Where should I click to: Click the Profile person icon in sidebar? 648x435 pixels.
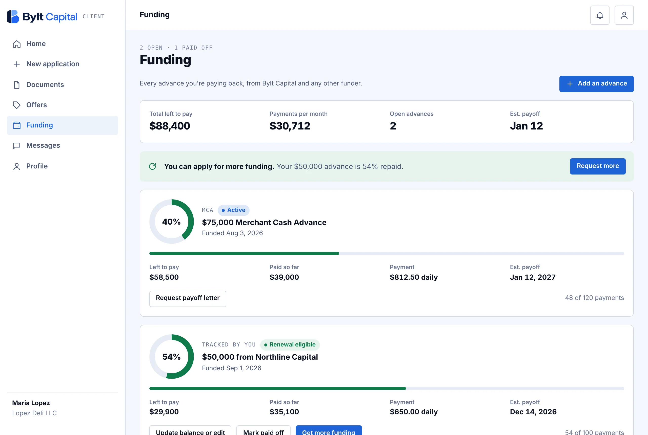tap(17, 166)
